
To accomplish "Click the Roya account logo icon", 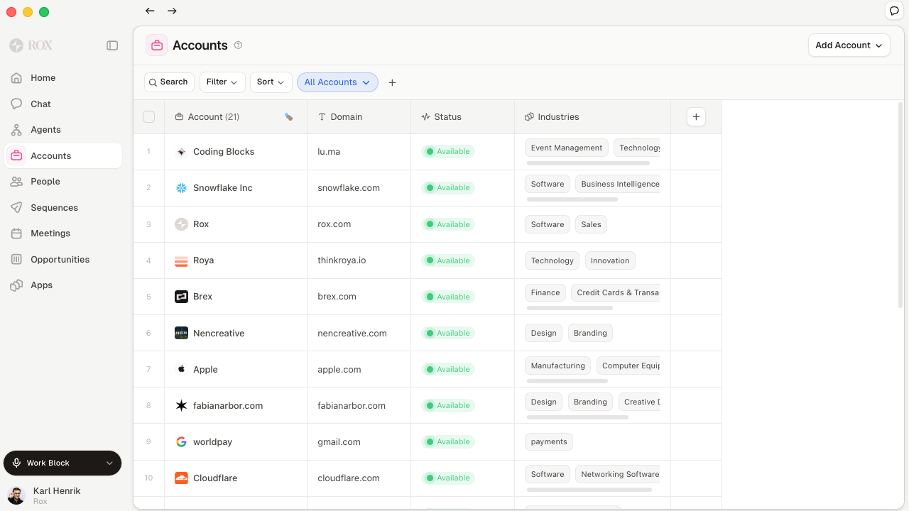I will click(x=181, y=260).
